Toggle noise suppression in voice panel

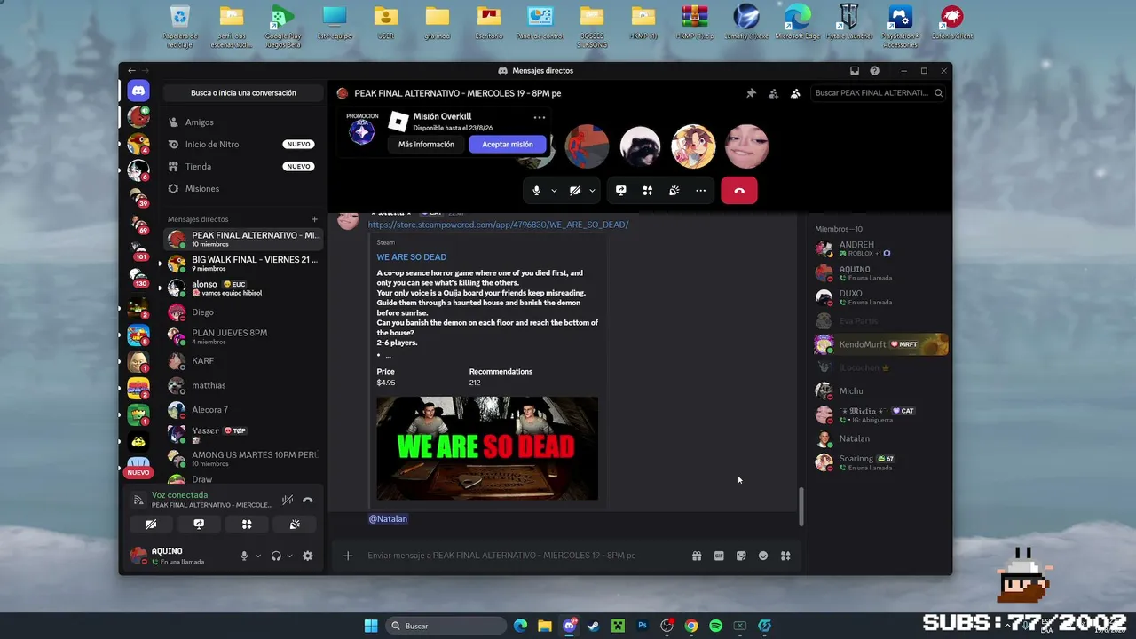[x=288, y=500]
